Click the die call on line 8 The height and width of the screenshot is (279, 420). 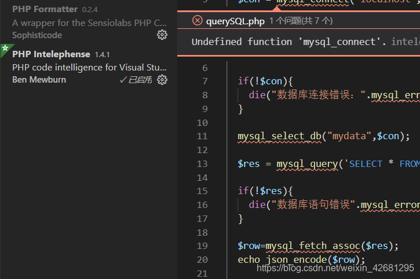(257, 95)
